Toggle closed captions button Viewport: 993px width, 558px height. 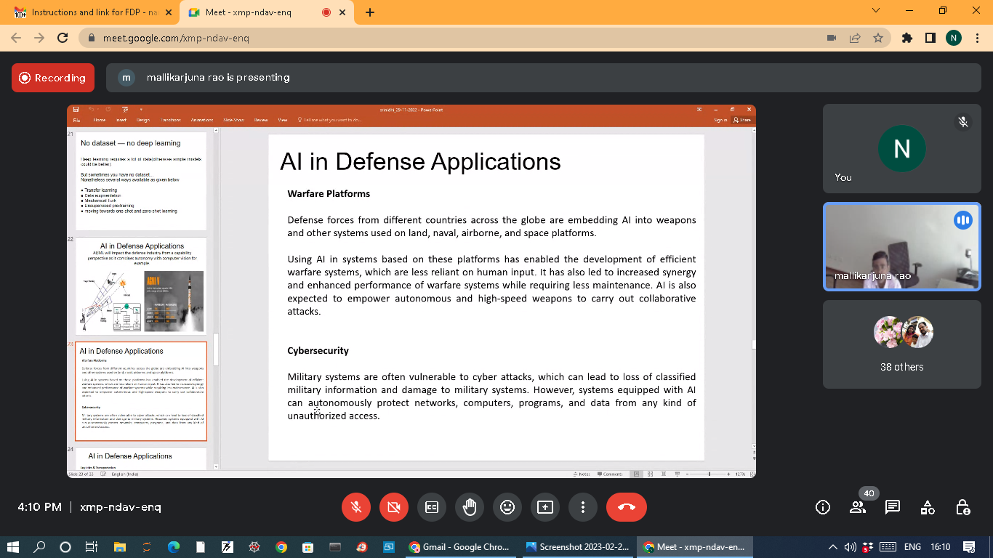[432, 507]
